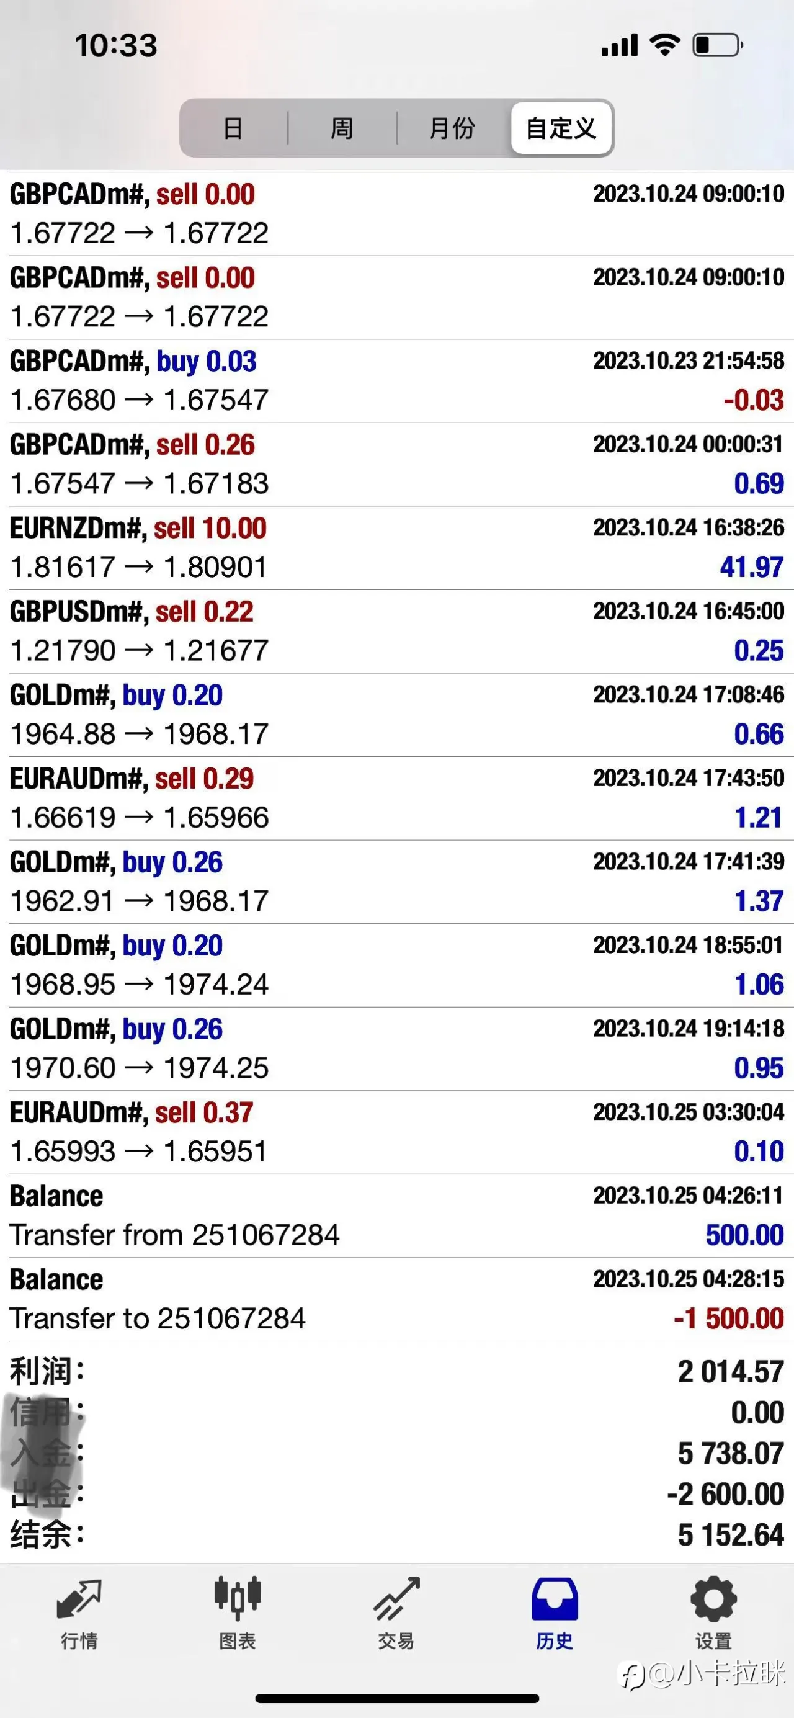Switch period filter to 月份
This screenshot has height=1718, width=794.
point(453,128)
